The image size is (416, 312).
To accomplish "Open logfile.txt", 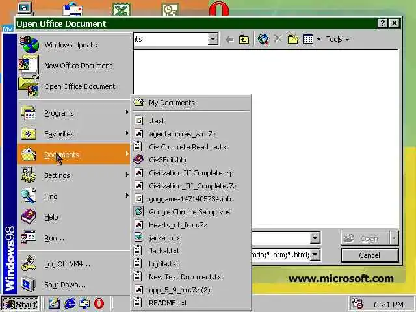I will tap(191, 264).
